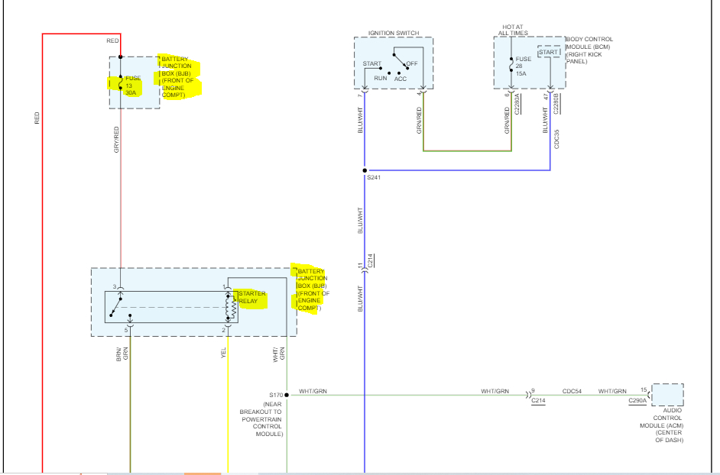
Task: Click the dashed audio control module box
Action: click(667, 395)
